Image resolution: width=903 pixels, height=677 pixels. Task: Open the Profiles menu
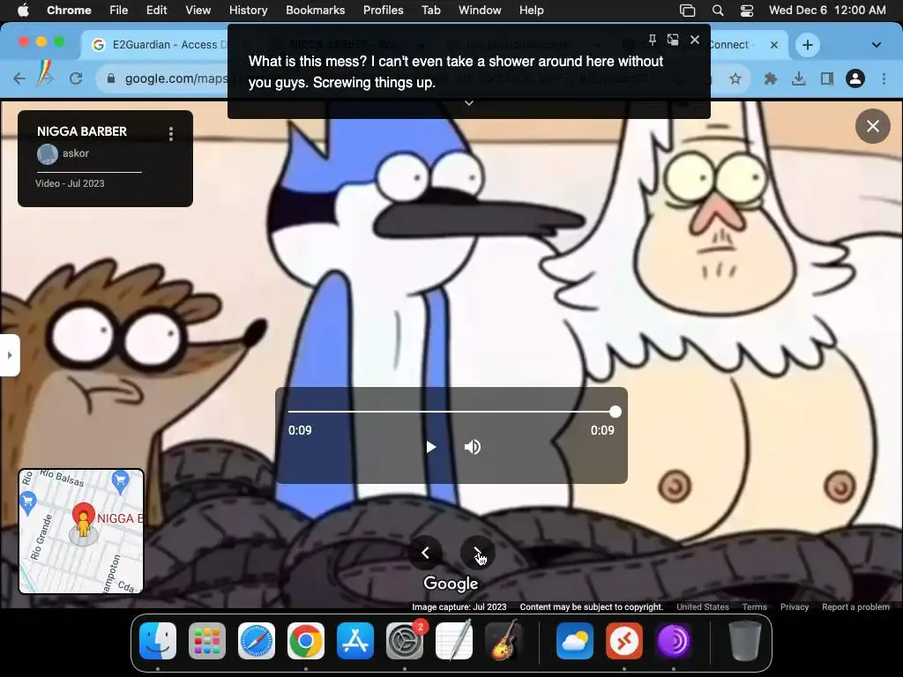click(x=383, y=11)
